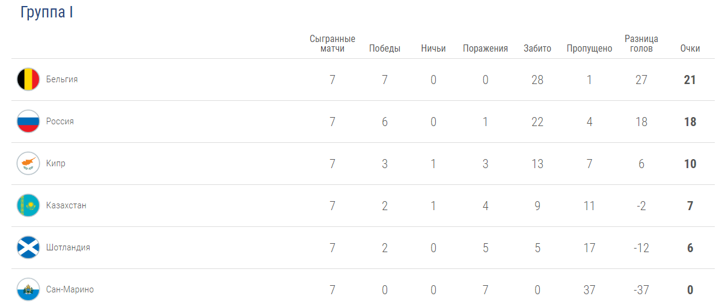The height and width of the screenshot is (308, 716).
Task: Open the Бельгия team link
Action: pyautogui.click(x=62, y=79)
